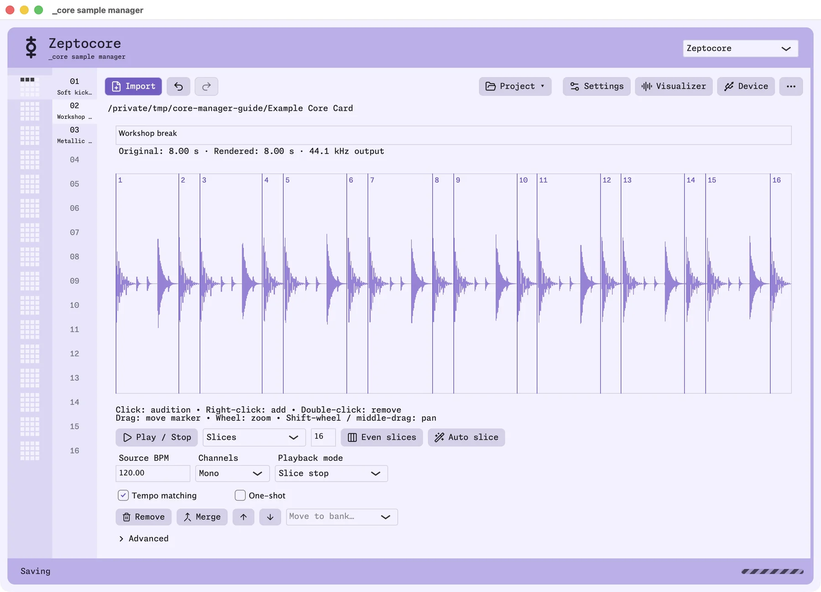
Task: Open Settings
Action: click(x=597, y=86)
